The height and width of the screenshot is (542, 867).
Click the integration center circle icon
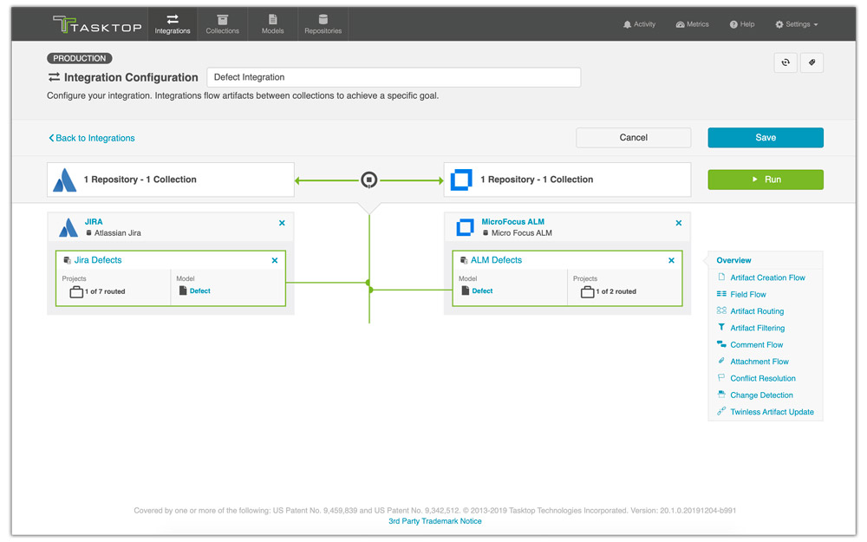tap(368, 180)
